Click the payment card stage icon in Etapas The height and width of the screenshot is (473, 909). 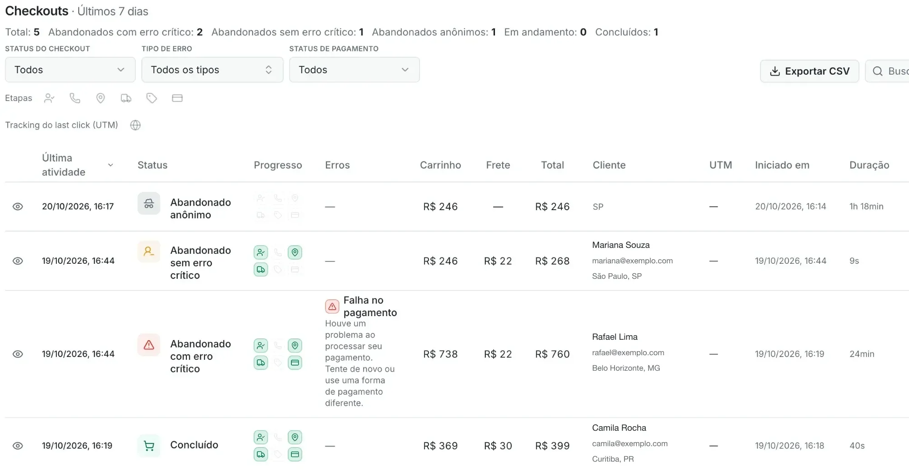point(177,98)
